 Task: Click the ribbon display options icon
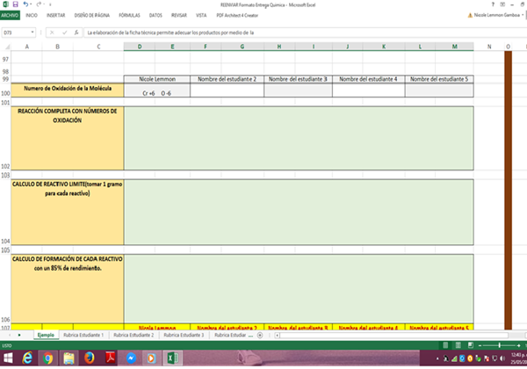502,4
